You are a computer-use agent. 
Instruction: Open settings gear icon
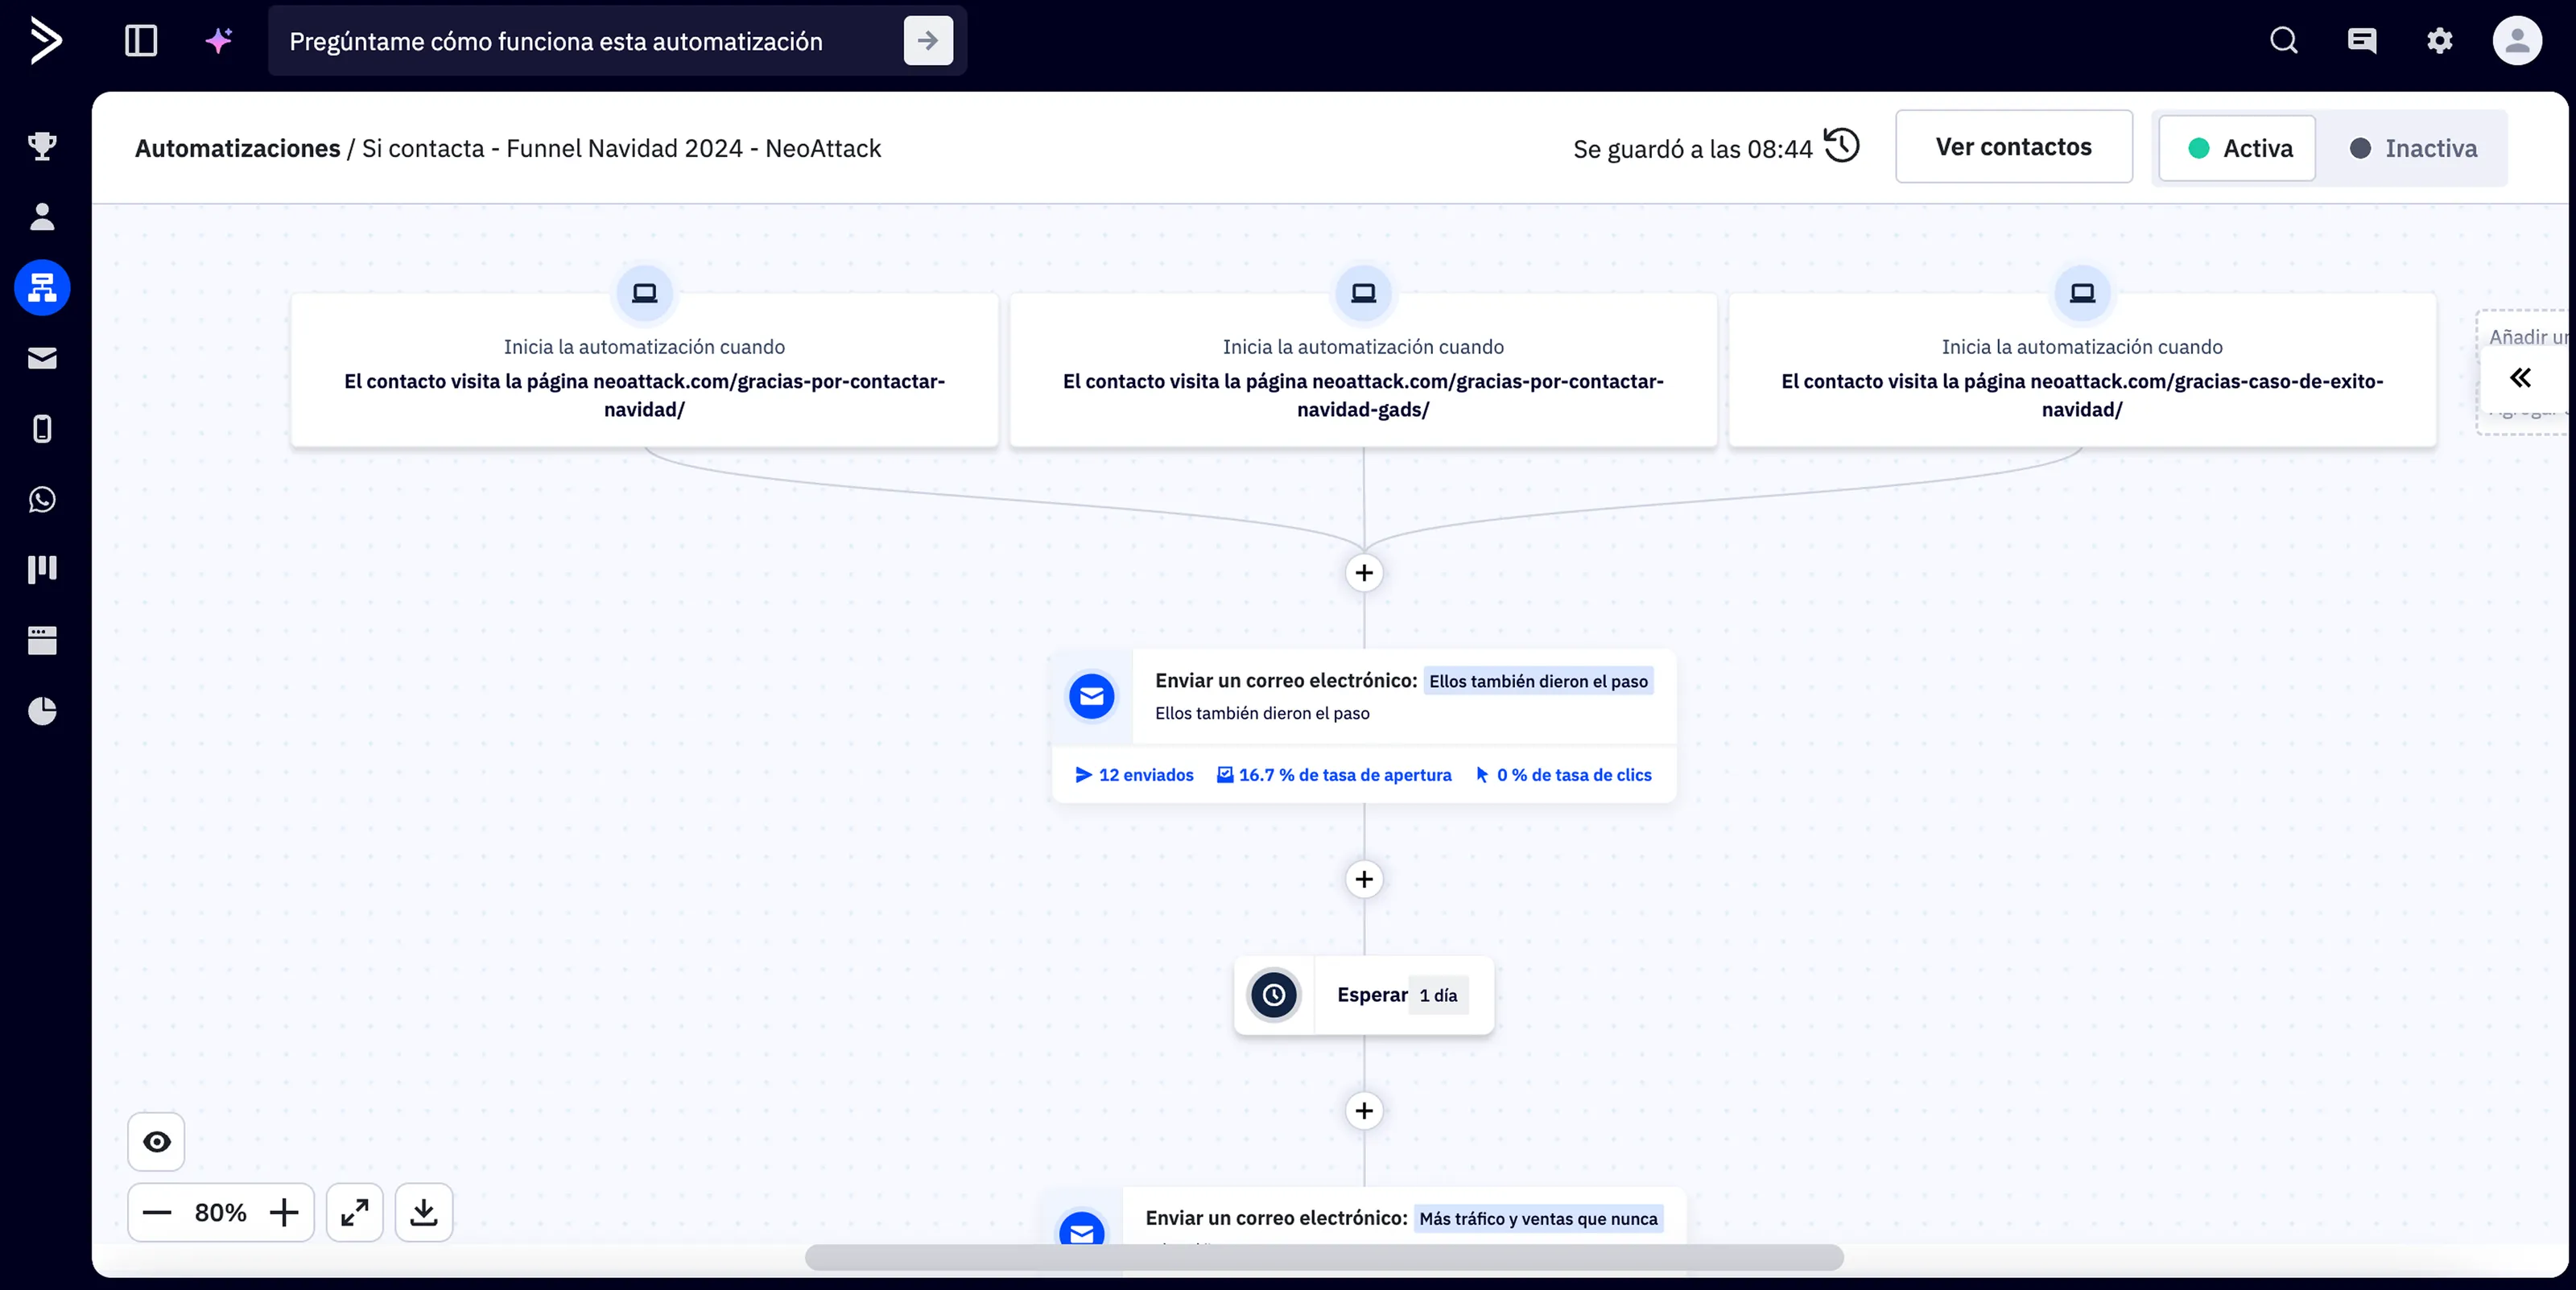[2440, 41]
